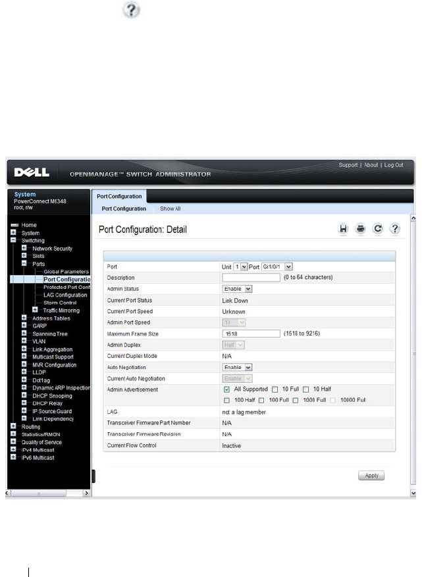Open the Link Aggregation tree item
This screenshot has height=577, width=422.
(52, 349)
